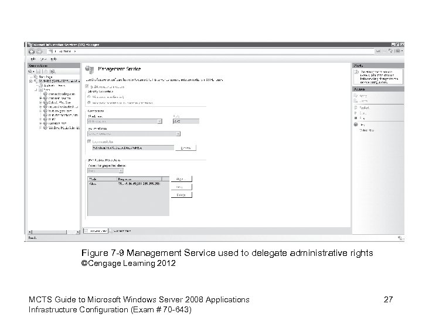Viewport: 422px width, 317px height.
Task: Toggle the Enable remote connections checkbox
Action: pos(87,86)
